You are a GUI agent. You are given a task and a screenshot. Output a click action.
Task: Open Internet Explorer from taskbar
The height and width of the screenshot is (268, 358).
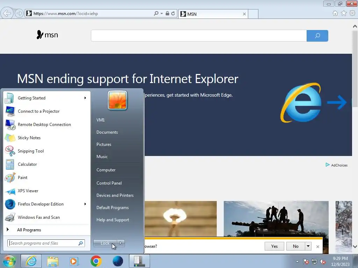(x=31, y=261)
